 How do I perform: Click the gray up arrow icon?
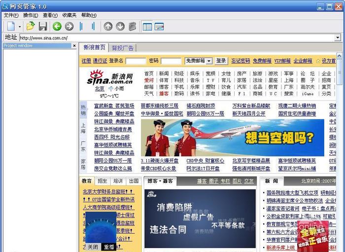pos(108,27)
